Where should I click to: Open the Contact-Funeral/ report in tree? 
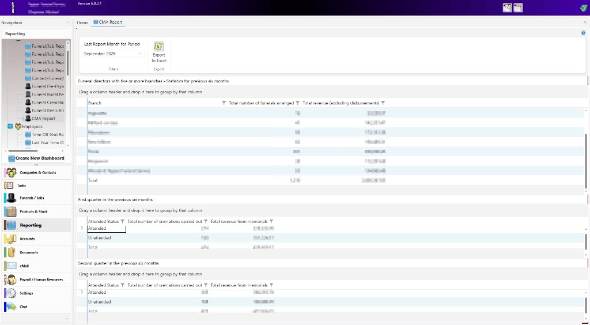pos(45,78)
